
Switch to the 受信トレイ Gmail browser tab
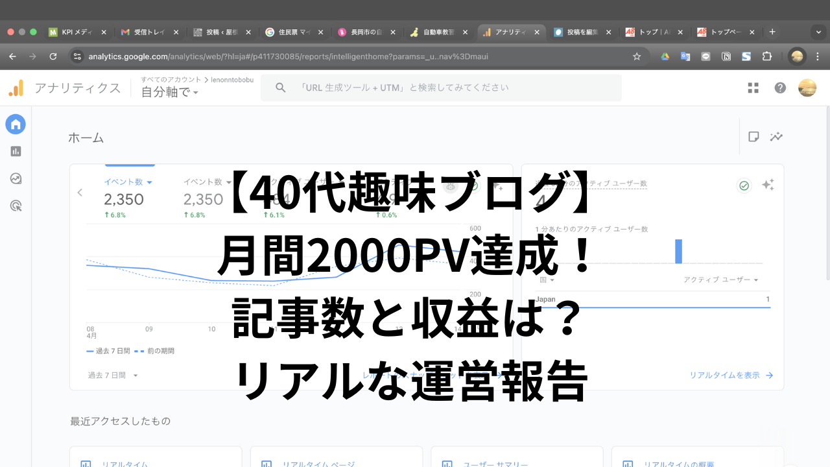pos(149,32)
